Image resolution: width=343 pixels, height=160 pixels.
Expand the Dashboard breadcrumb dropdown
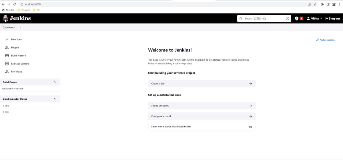pyautogui.click(x=15, y=27)
